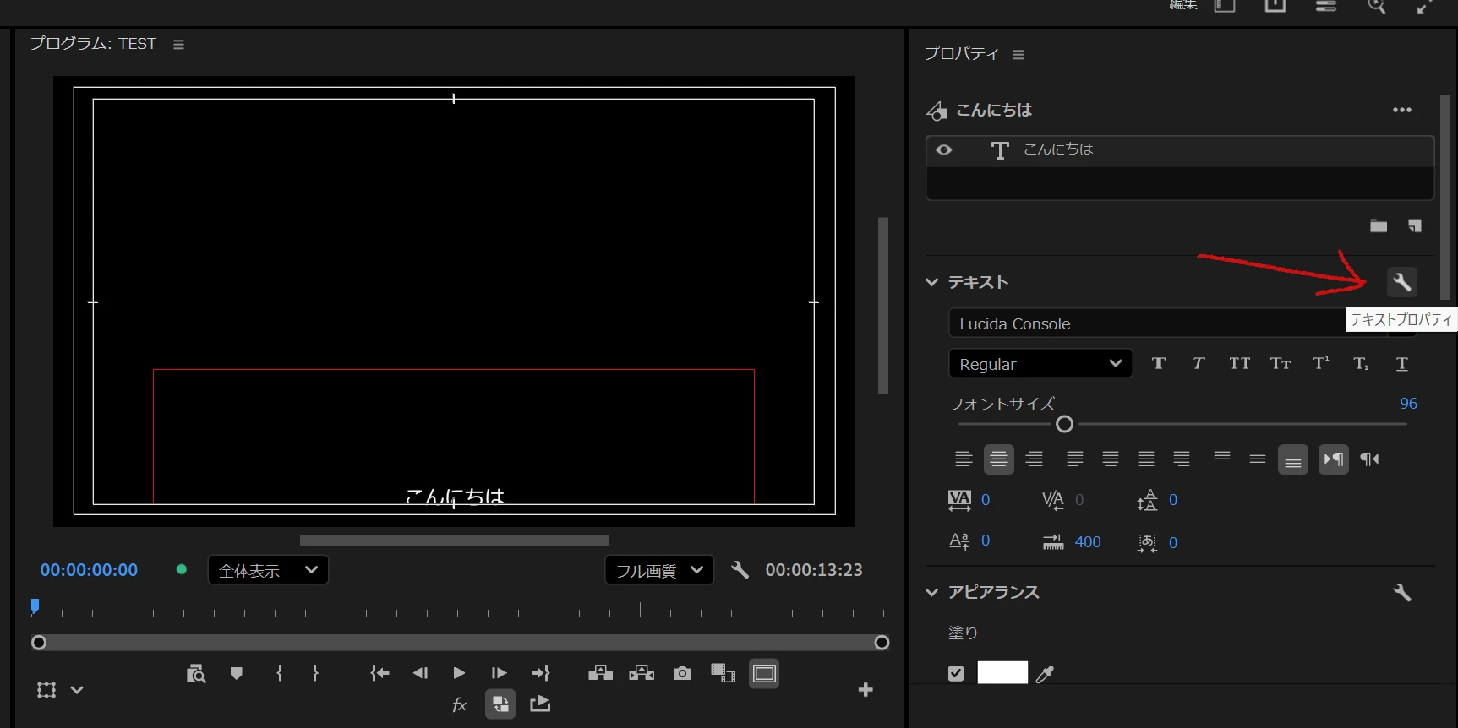This screenshot has height=728, width=1458.
Task: Toggle Superscript style
Action: point(1320,363)
